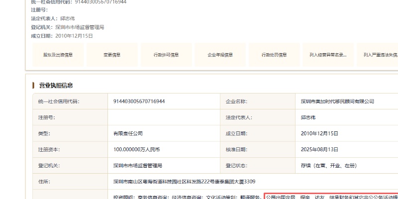Open the 列入严重违法失信 tab
The height and width of the screenshot is (199, 398).
[x=378, y=55]
